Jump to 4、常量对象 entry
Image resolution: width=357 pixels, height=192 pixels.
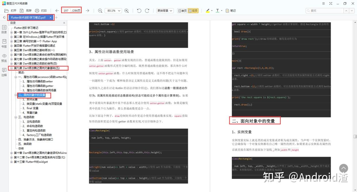(x=30, y=113)
